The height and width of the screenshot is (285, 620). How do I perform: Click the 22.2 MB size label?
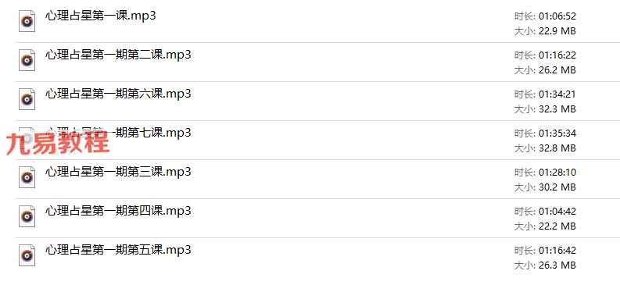click(x=557, y=226)
